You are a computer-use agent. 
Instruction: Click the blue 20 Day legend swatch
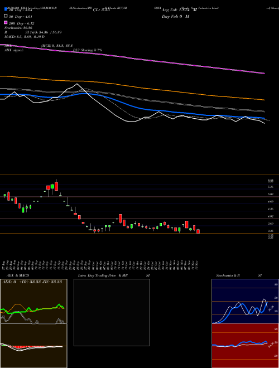pyautogui.click(x=6, y=9)
